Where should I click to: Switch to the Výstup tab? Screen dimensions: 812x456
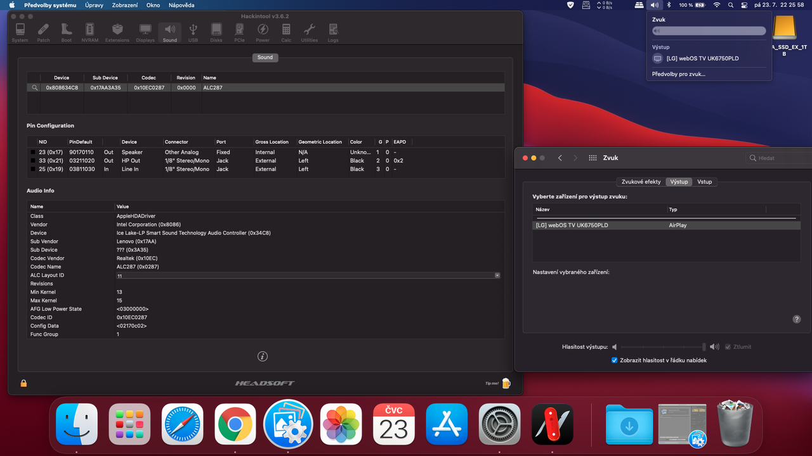[x=679, y=182]
